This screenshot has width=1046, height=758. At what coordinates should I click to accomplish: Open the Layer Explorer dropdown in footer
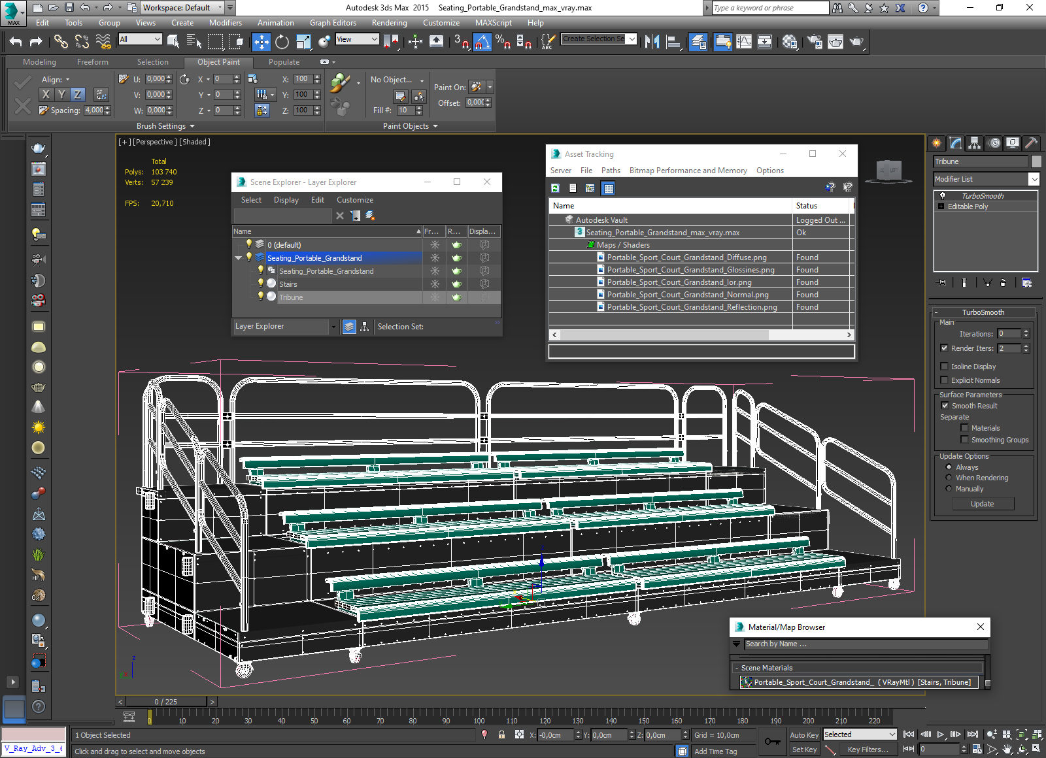coord(333,327)
